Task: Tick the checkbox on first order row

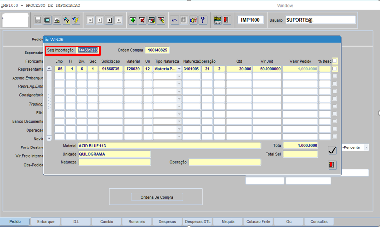Action: tap(335, 69)
